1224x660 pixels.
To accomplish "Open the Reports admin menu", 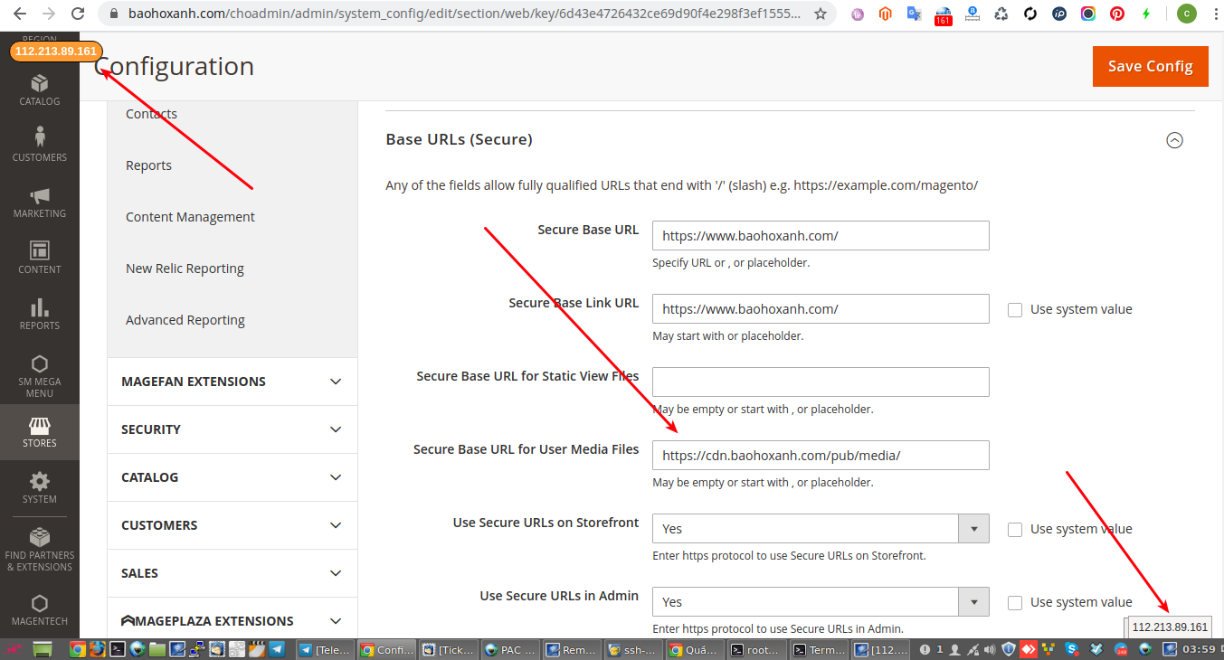I will 39,314.
